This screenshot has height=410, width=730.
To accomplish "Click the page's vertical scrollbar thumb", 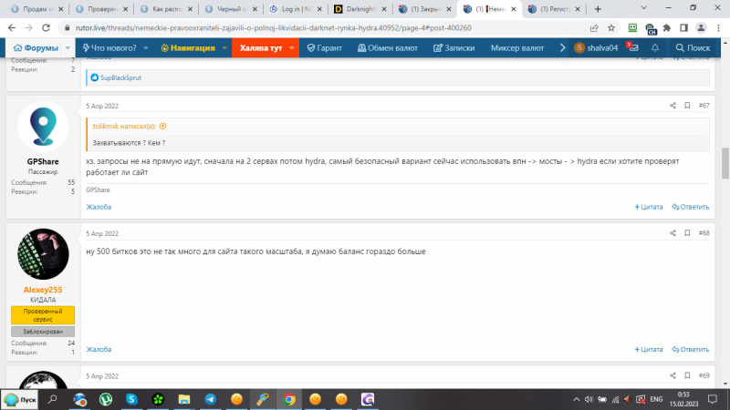I will pyautogui.click(x=725, y=164).
